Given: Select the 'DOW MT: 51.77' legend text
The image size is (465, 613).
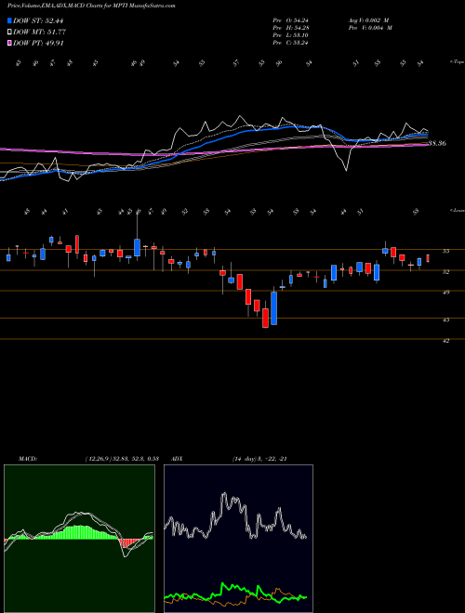Looking at the screenshot, I should click(39, 33).
